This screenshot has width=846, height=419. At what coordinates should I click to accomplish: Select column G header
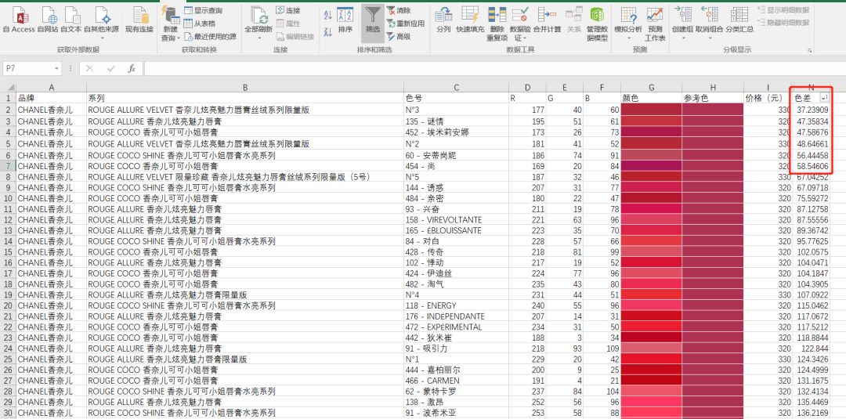[x=651, y=88]
